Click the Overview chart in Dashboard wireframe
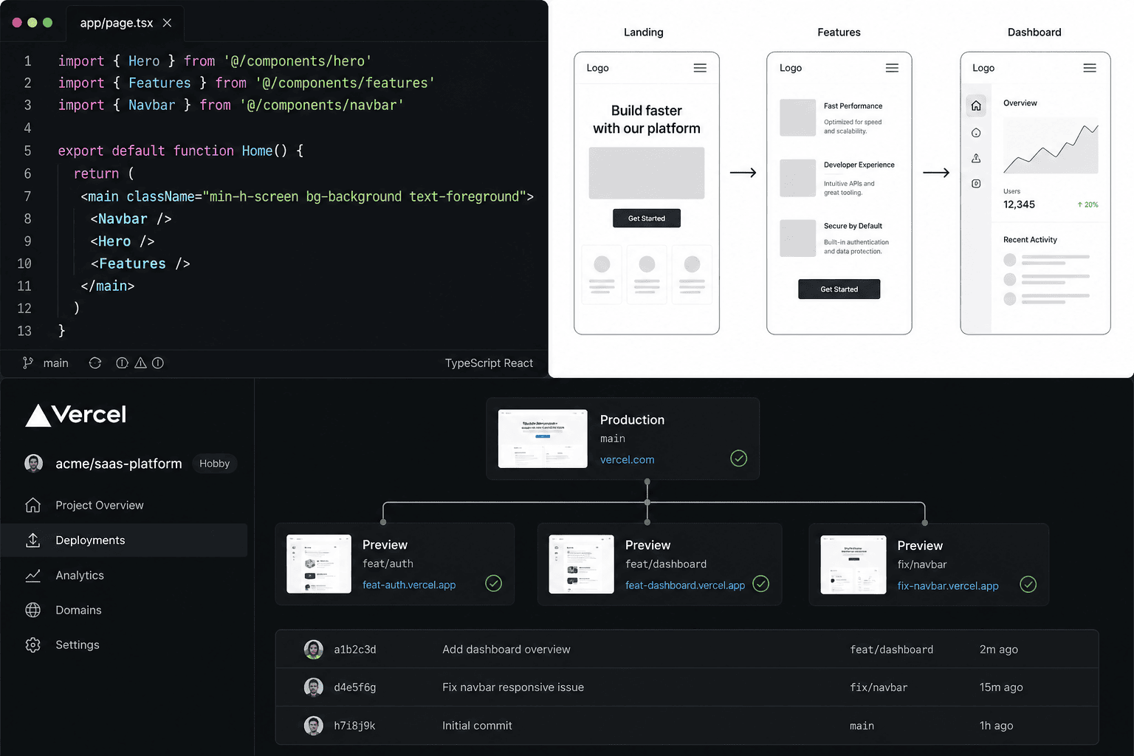The image size is (1134, 756). (x=1051, y=145)
